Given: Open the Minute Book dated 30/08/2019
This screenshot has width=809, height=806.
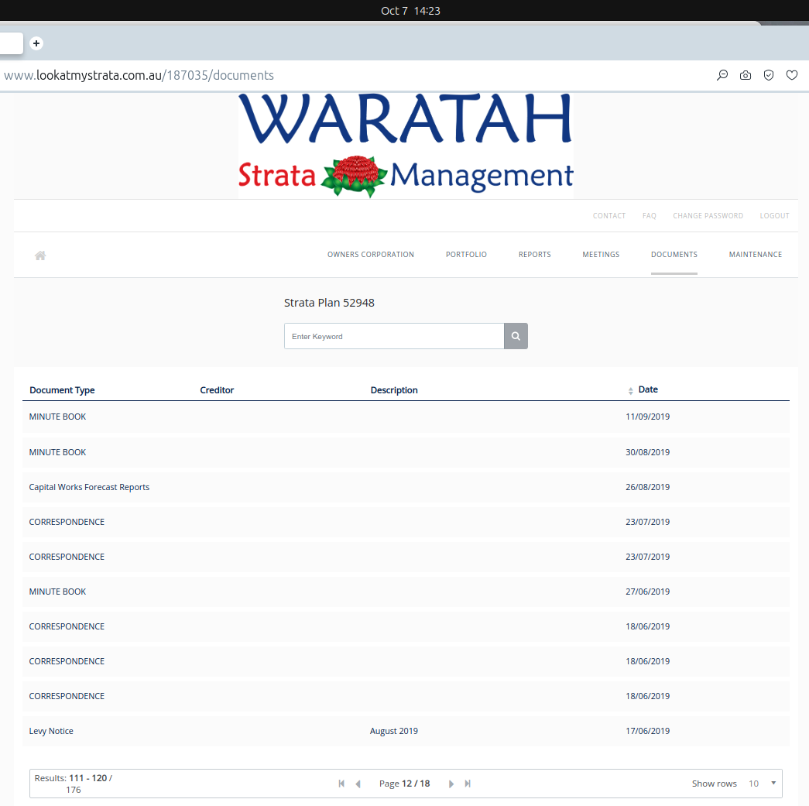Looking at the screenshot, I should click(406, 452).
